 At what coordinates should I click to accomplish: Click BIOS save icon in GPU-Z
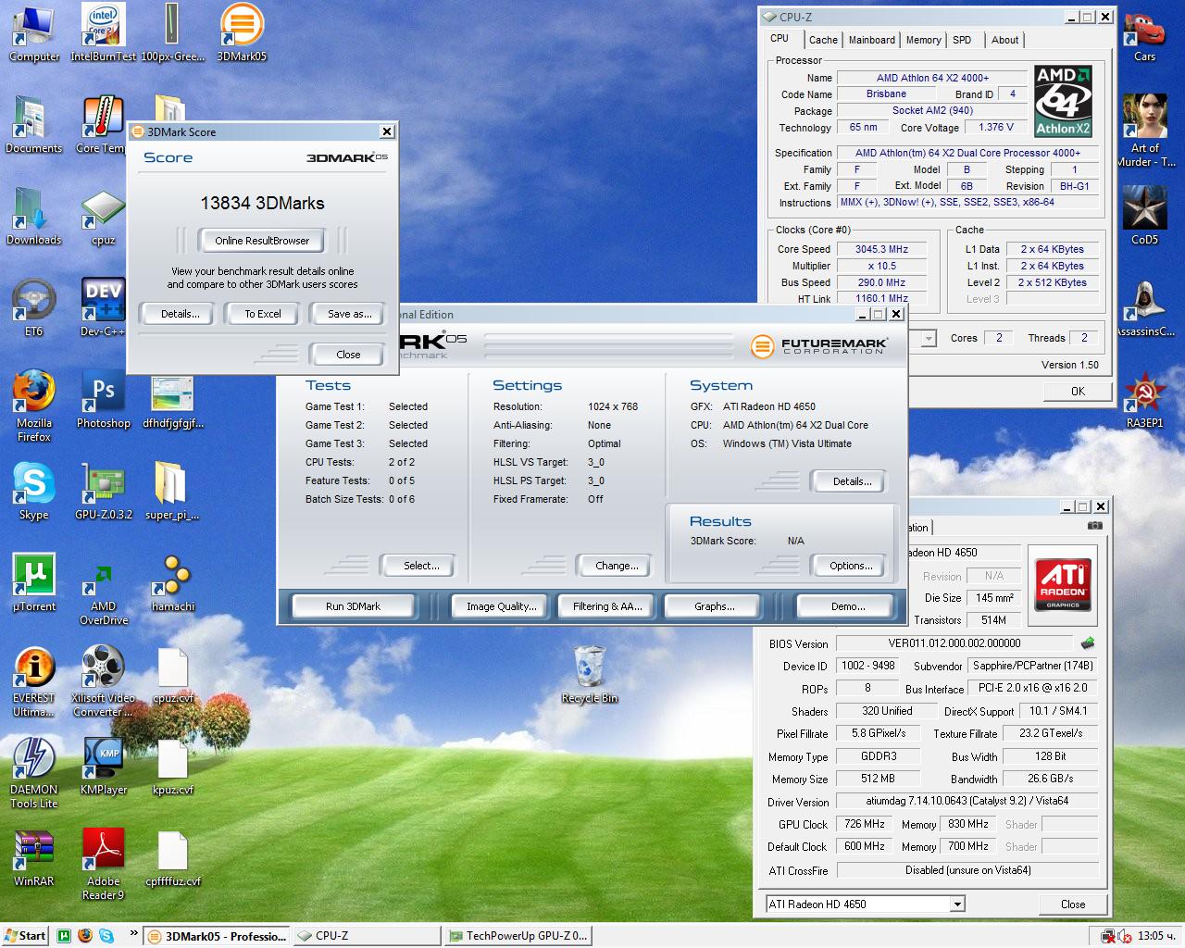1088,642
